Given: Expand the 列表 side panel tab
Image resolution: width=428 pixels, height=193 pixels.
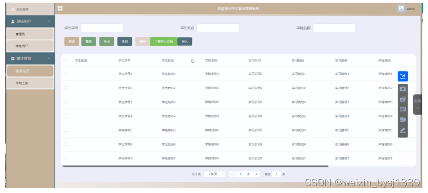Looking at the screenshot, I should coord(417,104).
